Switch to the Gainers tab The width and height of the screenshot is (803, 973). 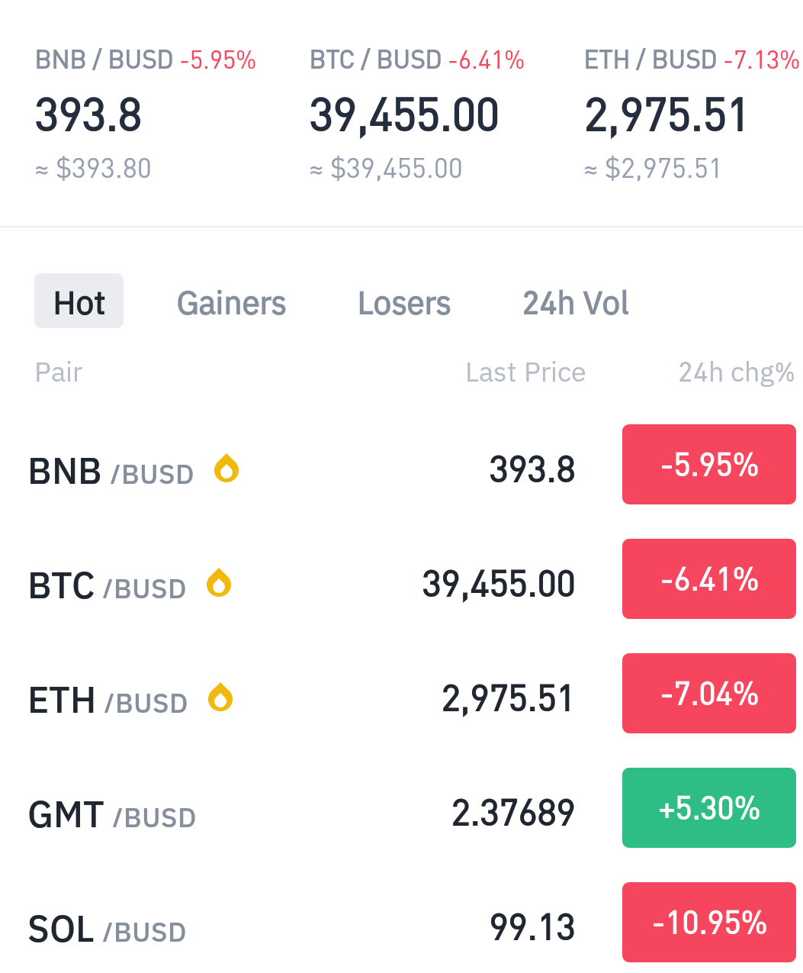(232, 303)
